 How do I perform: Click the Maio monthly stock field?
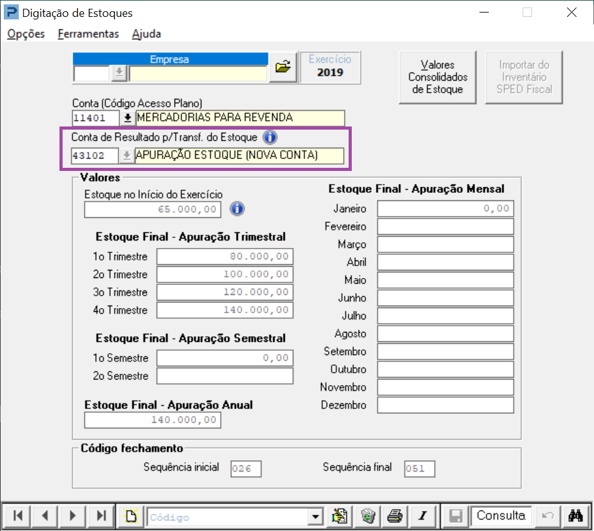[x=446, y=280]
